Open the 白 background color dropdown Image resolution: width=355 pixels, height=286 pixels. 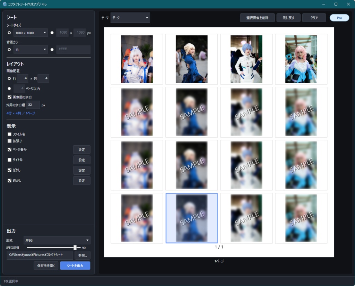pos(31,50)
